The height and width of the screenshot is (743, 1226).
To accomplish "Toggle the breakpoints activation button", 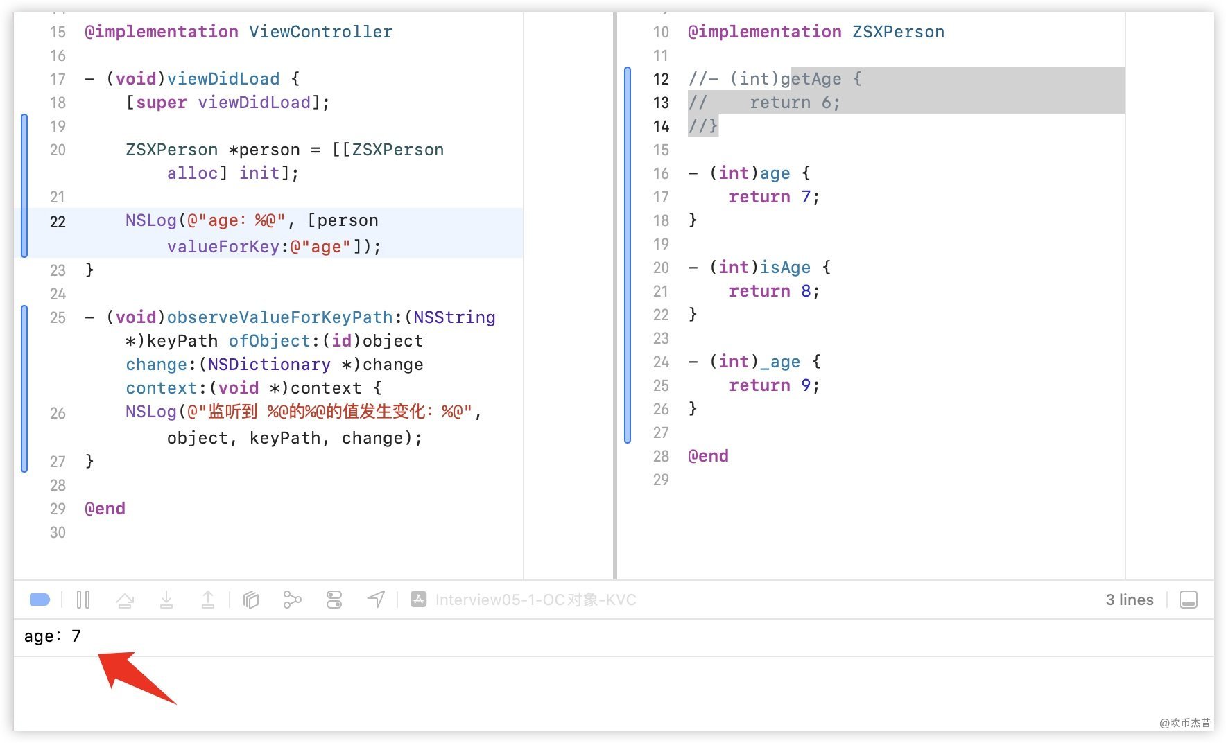I will [x=40, y=600].
